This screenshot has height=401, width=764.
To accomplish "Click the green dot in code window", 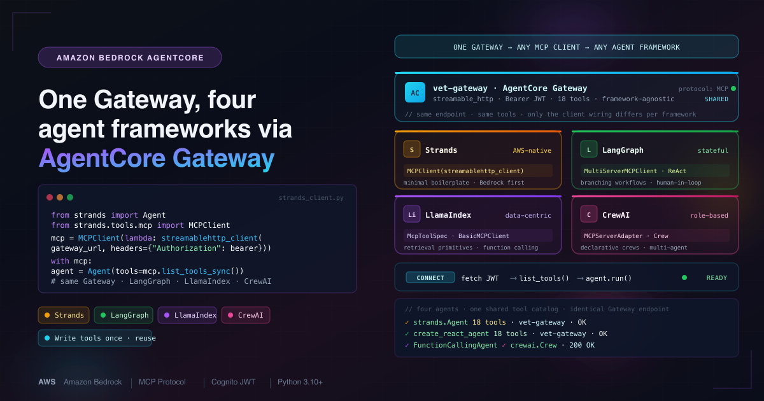I will tap(70, 197).
